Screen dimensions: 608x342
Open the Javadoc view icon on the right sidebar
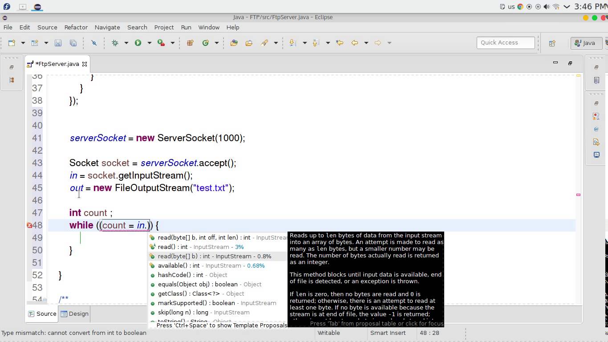point(597,129)
